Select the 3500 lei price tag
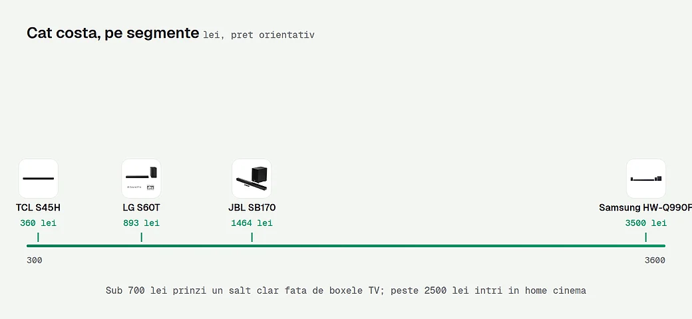 click(645, 223)
